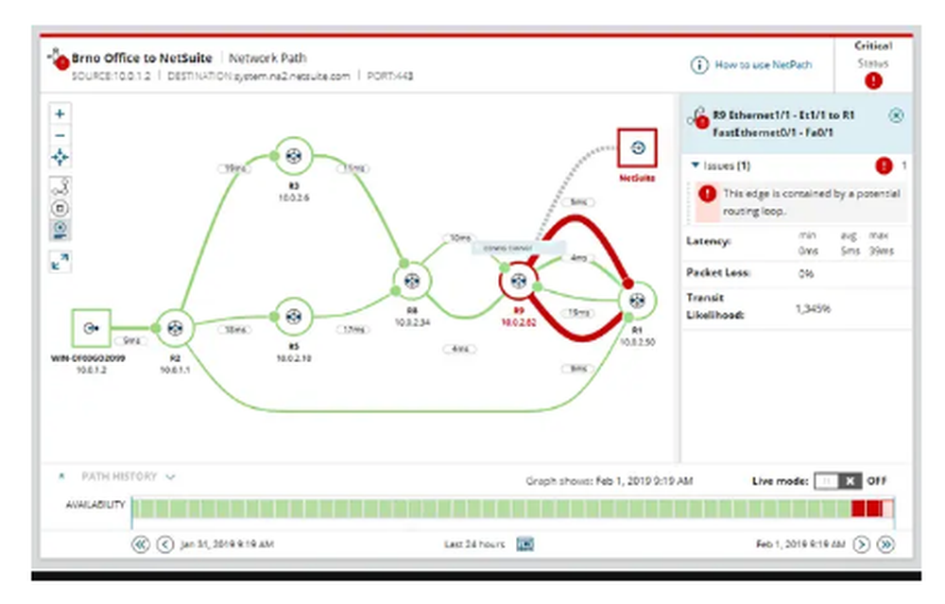Open the How to use NetPath link
The image size is (945, 604).
[x=763, y=64]
